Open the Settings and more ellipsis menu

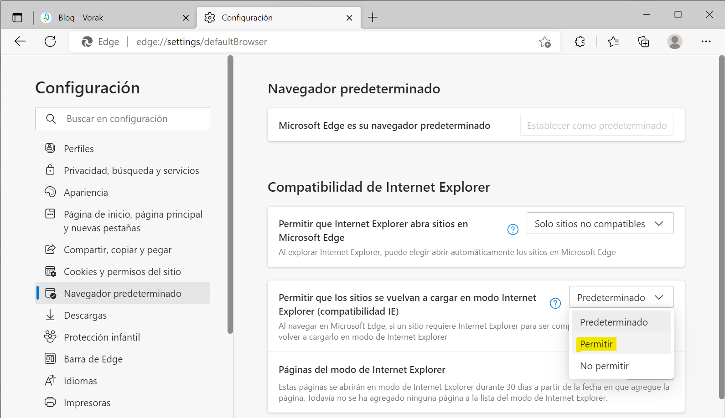(706, 41)
